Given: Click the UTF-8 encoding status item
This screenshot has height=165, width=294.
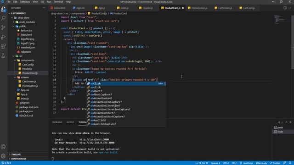Looking at the screenshot, I should pos(226,163).
